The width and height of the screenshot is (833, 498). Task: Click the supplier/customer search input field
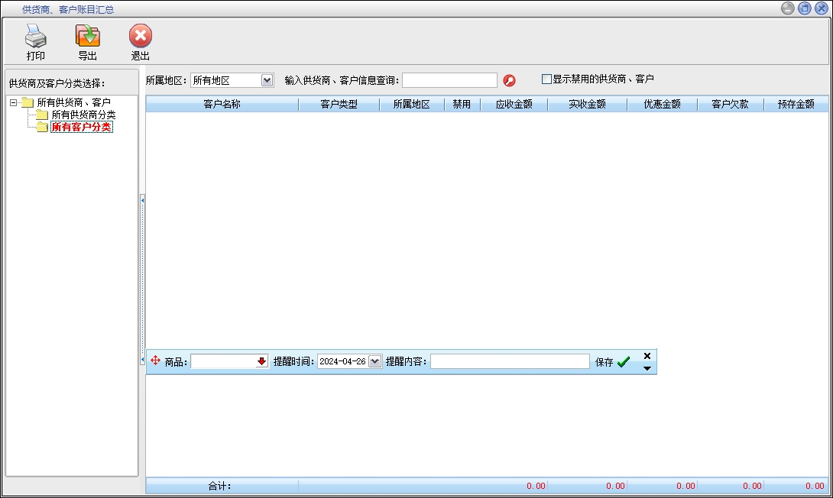[449, 80]
